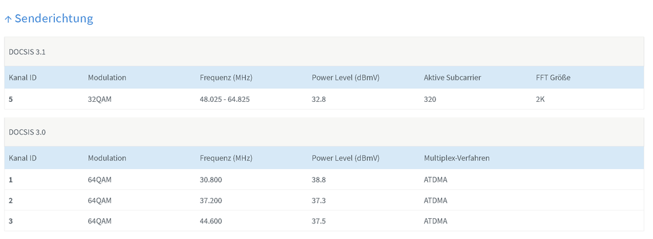This screenshot has height=239, width=653.
Task: Click the up arrow icon beside Senderichtung
Action: (x=8, y=19)
